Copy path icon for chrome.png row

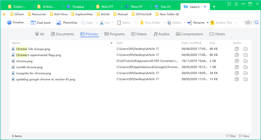click(236, 61)
